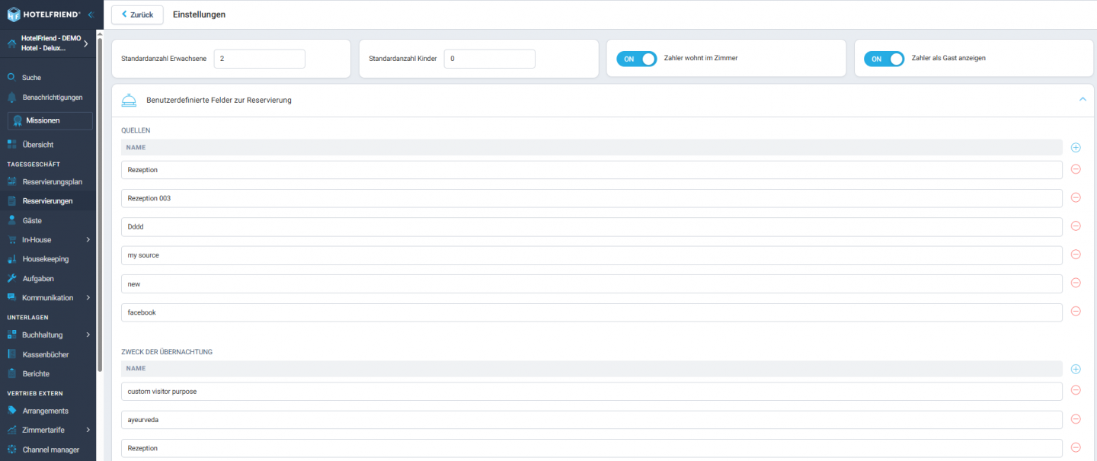The image size is (1097, 461).
Task: Delete the 'my source' row
Action: pos(1076,255)
